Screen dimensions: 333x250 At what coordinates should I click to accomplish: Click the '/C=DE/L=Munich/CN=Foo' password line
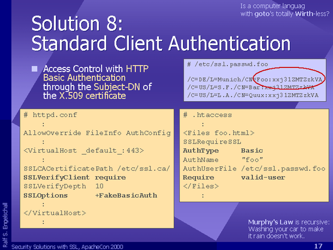point(255,80)
